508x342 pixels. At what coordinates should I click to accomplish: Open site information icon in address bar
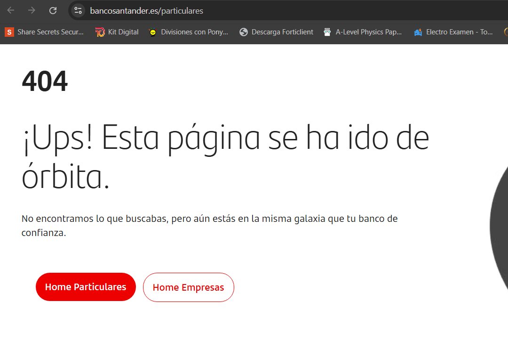(x=78, y=10)
